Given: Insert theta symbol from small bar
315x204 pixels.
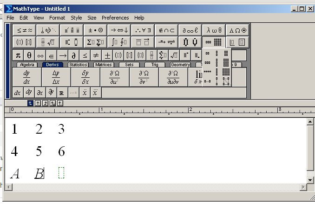Looking at the screenshot, I should coord(29,55).
